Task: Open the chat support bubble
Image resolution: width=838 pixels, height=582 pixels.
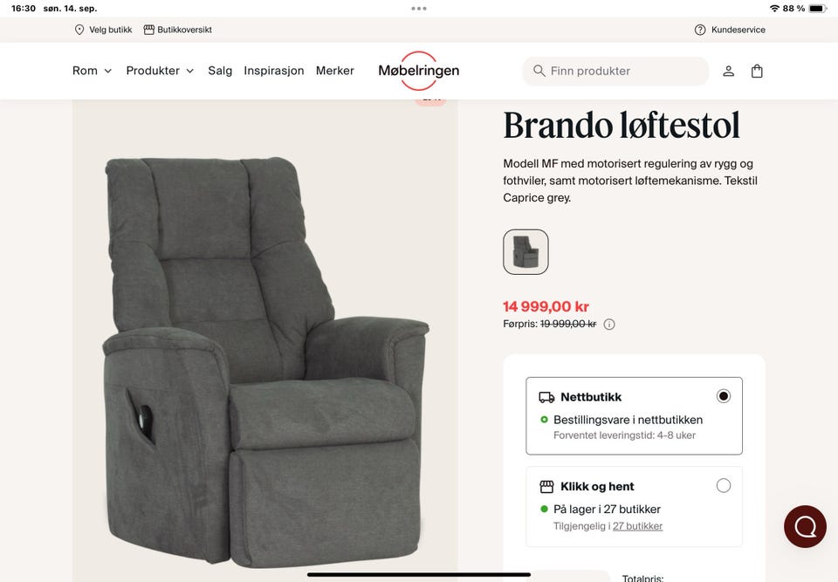Action: pos(805,526)
